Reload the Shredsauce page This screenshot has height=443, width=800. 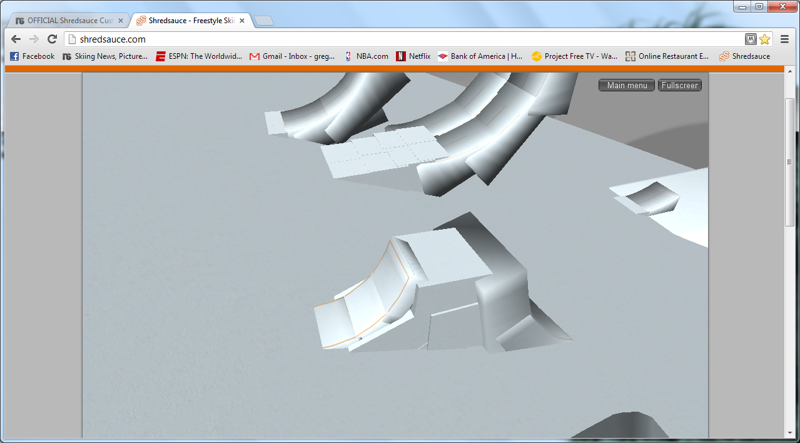tap(53, 39)
